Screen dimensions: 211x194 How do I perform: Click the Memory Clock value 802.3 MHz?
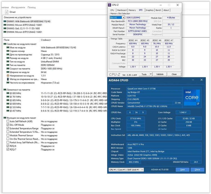point(134,162)
